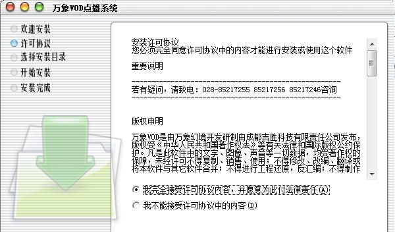Select the decline license agreement radio button
Viewport: 395px width, 241px height.
tap(136, 205)
